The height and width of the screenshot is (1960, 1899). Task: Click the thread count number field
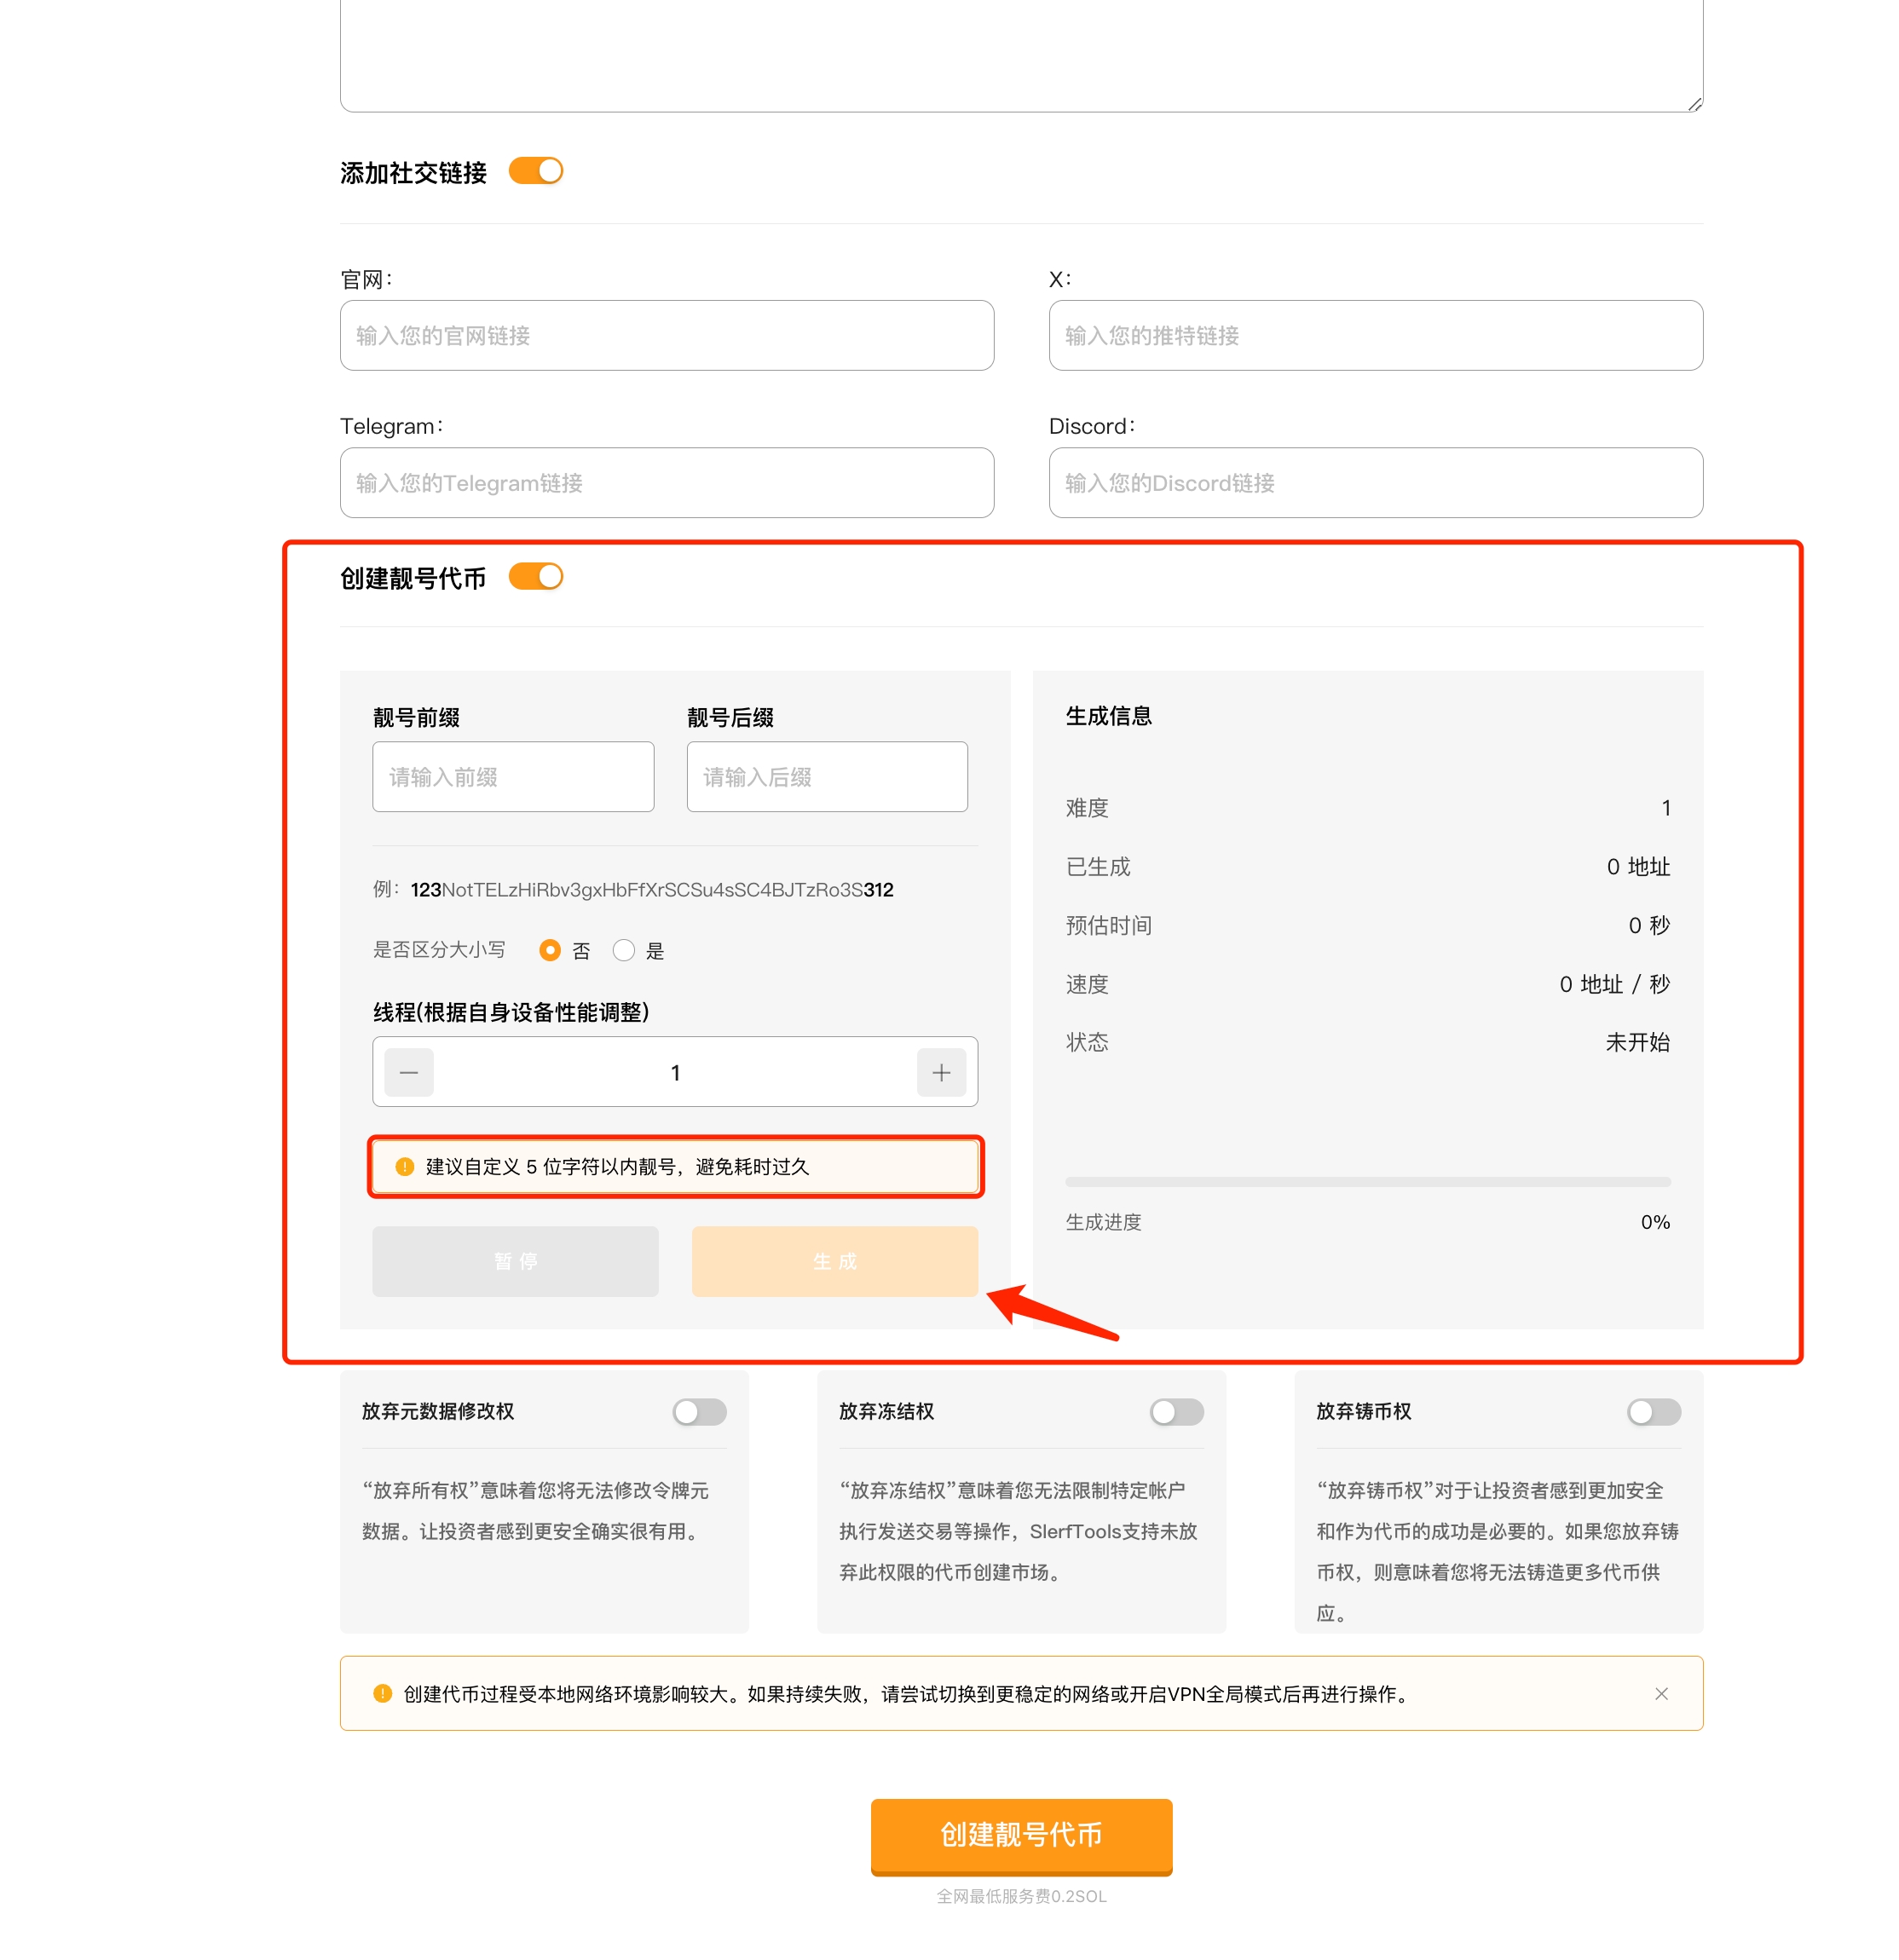[675, 1072]
